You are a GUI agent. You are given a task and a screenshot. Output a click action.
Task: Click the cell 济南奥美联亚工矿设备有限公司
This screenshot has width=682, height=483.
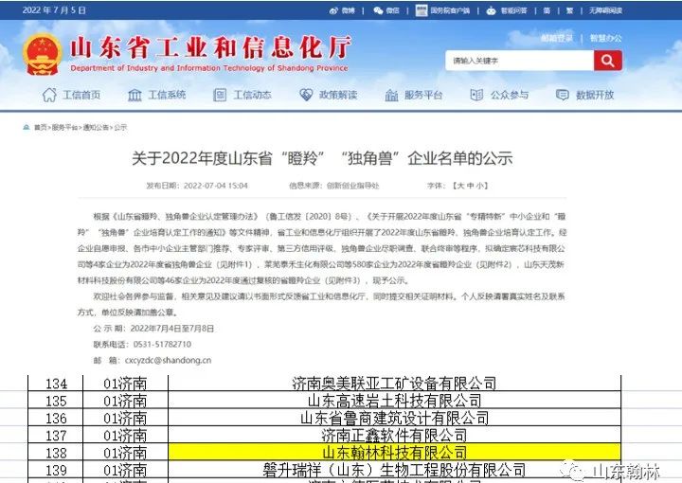(394, 384)
